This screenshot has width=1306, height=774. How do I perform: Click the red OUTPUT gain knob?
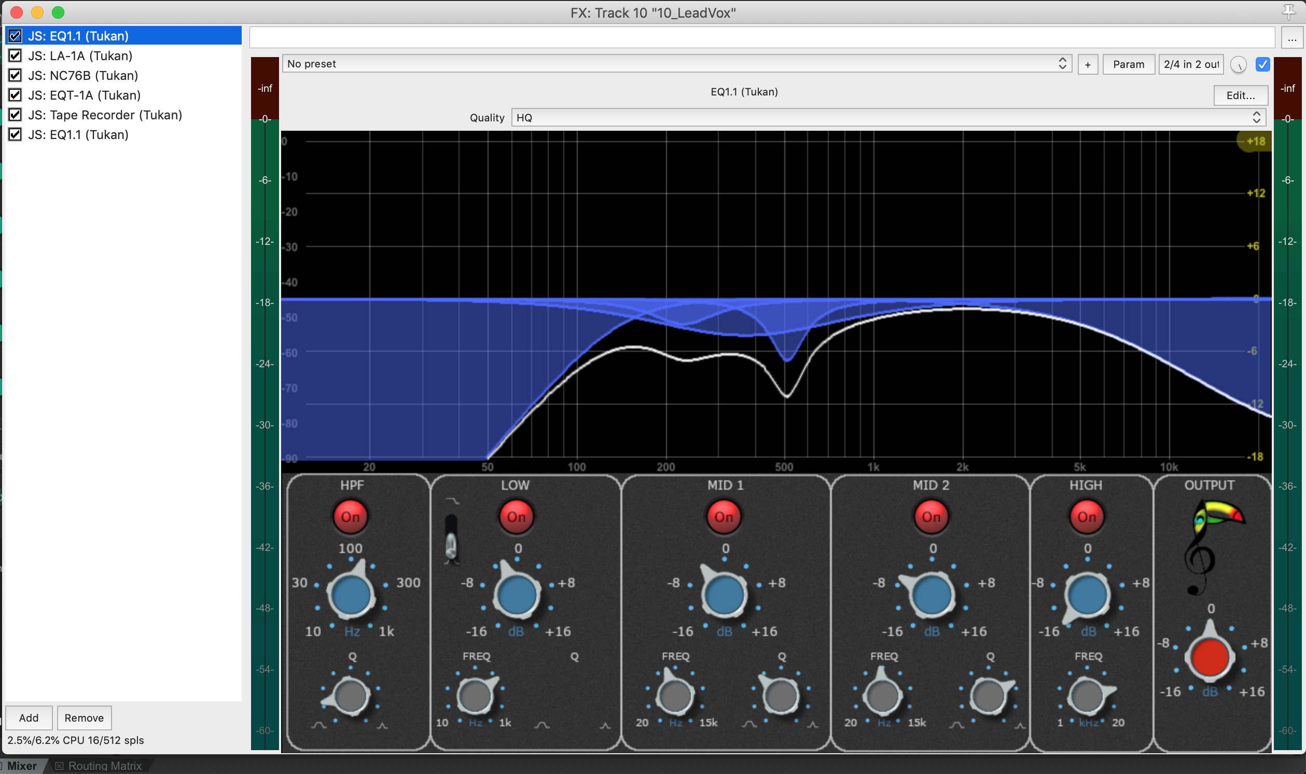tap(1210, 656)
